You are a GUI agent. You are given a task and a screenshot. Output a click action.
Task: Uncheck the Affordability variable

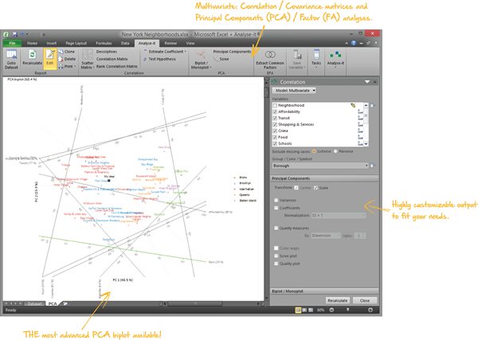point(275,111)
